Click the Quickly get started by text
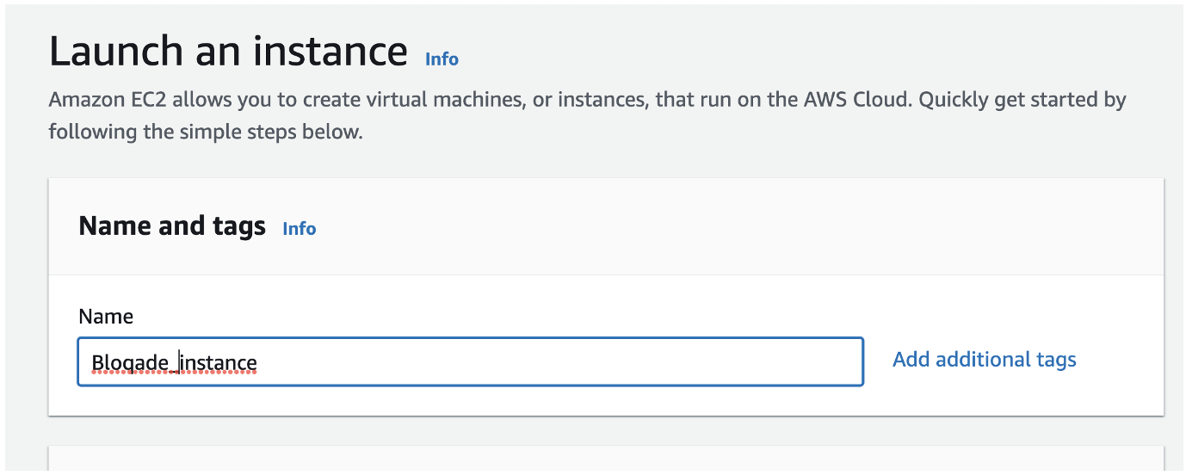 click(1022, 101)
